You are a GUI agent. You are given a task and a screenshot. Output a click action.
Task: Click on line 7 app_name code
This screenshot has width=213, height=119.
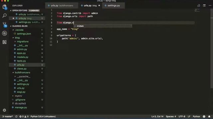pyautogui.click(x=68, y=29)
